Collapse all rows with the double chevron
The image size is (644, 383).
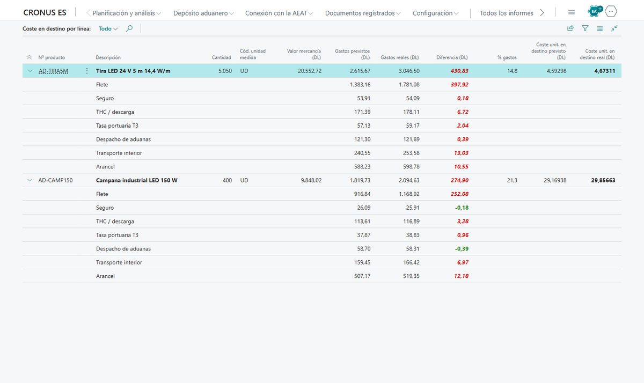29,57
